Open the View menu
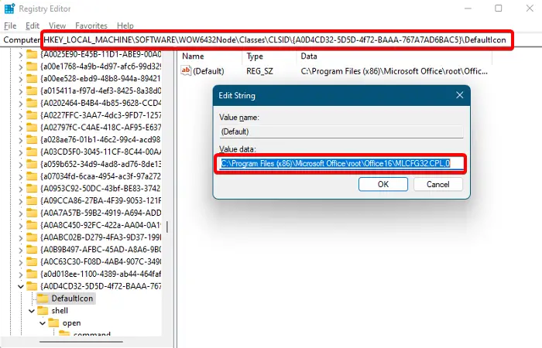 tap(57, 26)
